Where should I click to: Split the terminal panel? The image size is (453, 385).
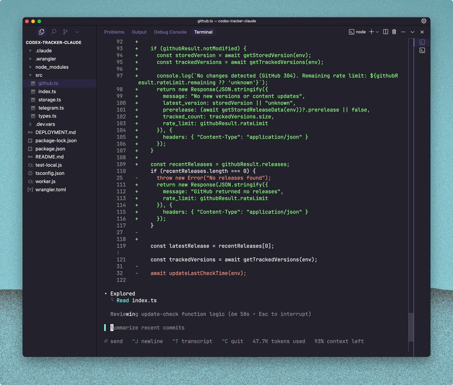385,32
